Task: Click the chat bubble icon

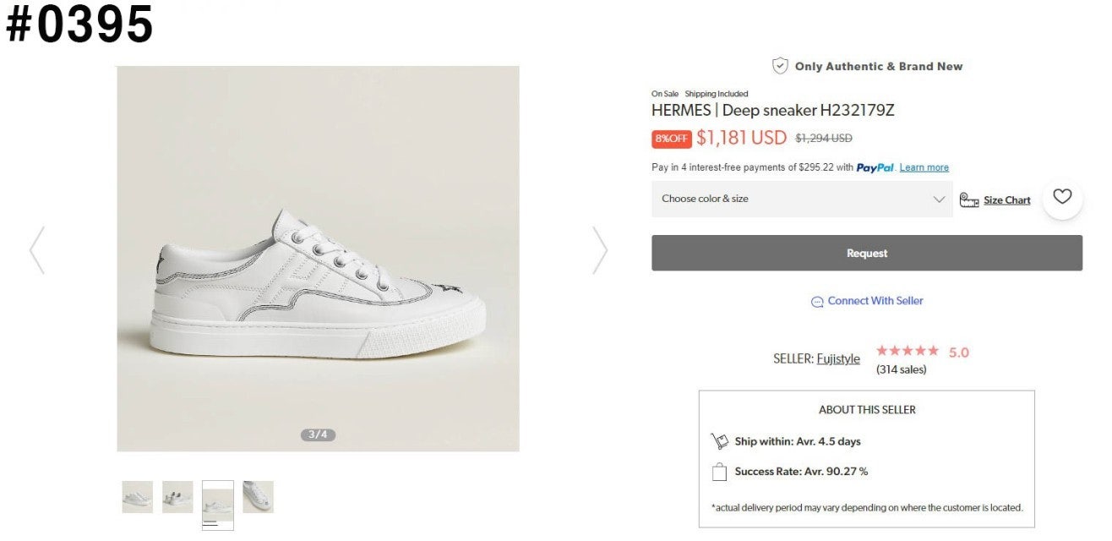Action: coord(817,302)
